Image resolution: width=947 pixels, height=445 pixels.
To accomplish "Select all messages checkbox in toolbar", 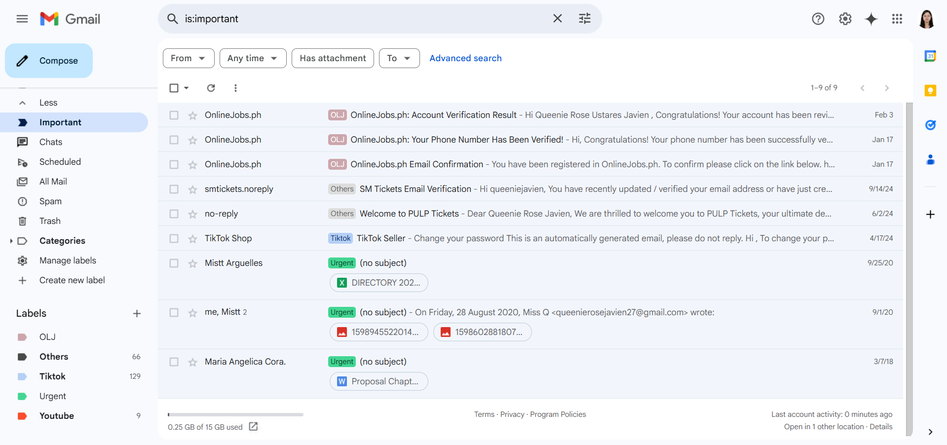I will [x=174, y=88].
